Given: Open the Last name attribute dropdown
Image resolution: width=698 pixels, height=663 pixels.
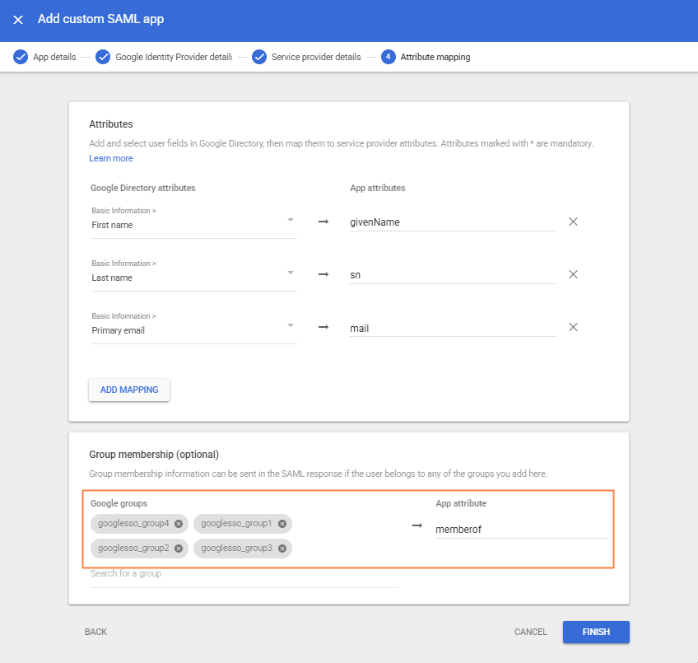Looking at the screenshot, I should (193, 274).
